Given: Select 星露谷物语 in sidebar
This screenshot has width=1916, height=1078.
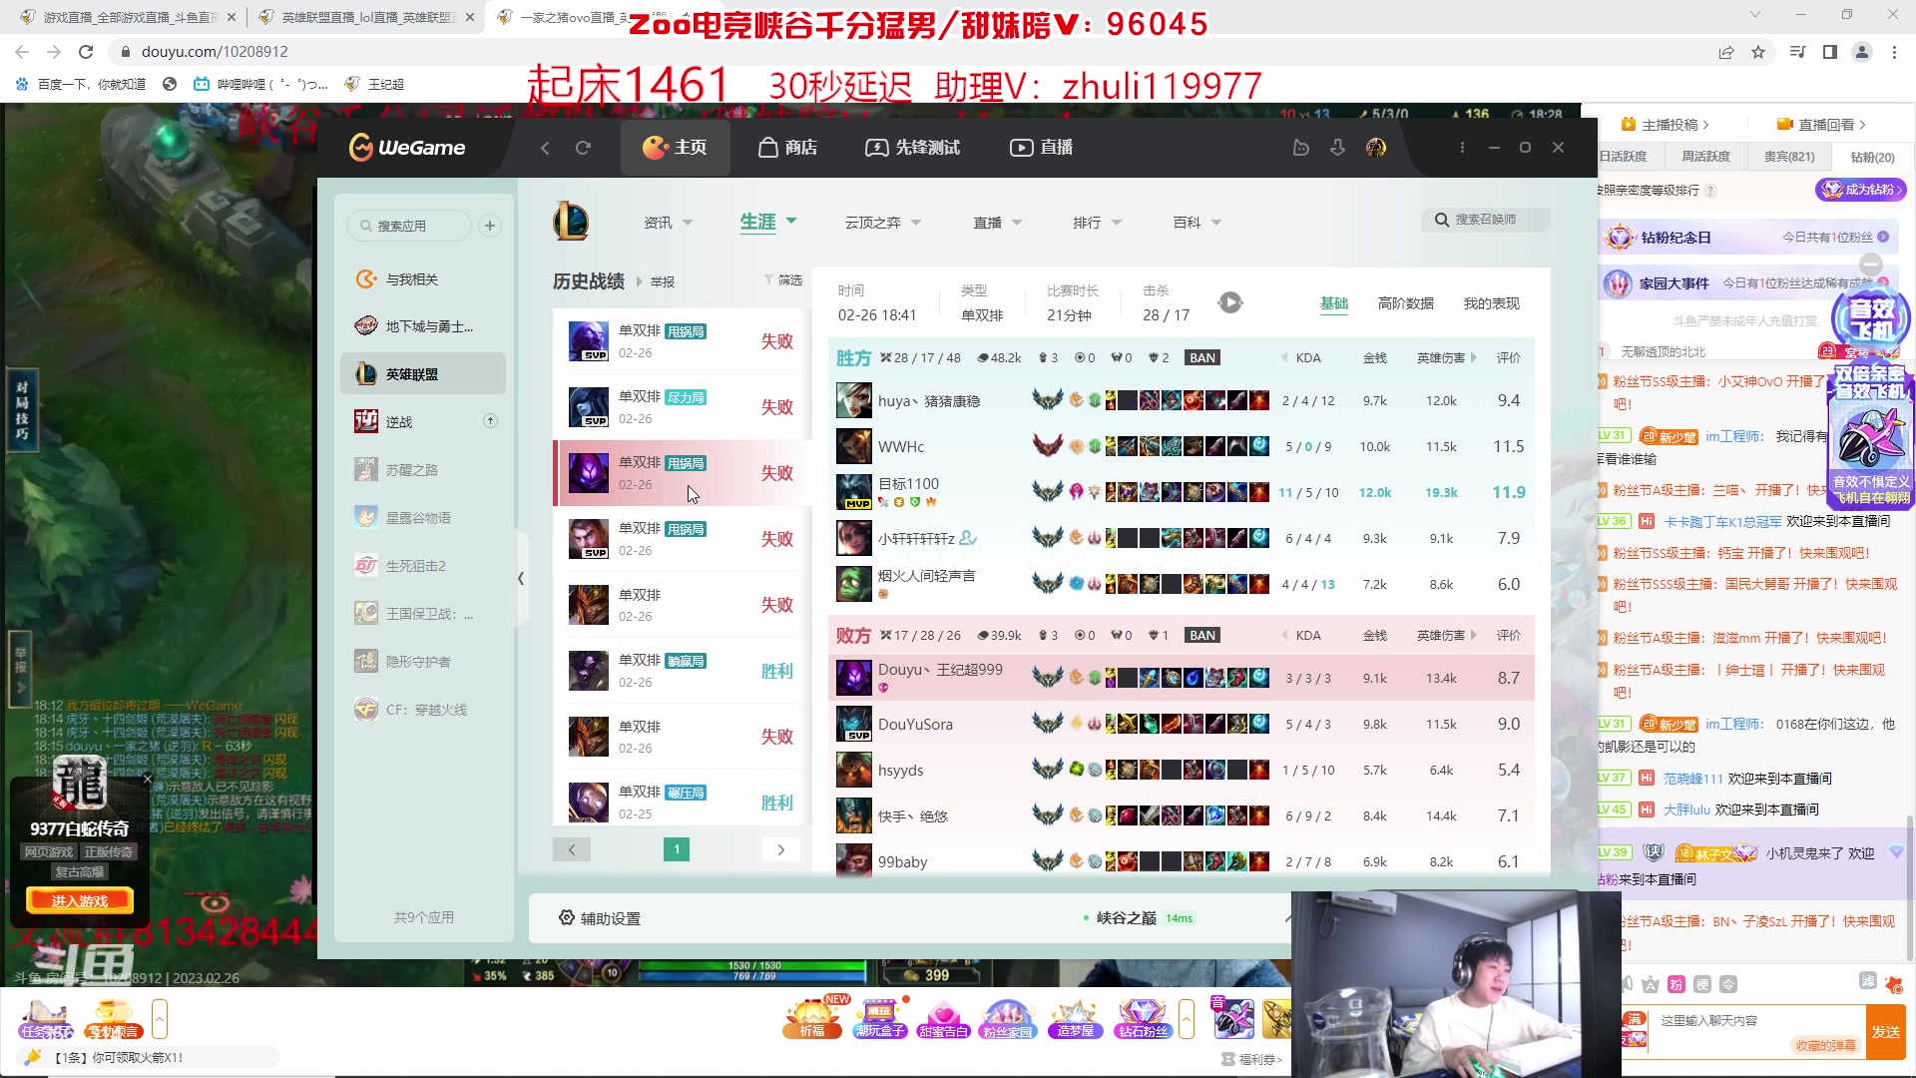Looking at the screenshot, I should [422, 518].
